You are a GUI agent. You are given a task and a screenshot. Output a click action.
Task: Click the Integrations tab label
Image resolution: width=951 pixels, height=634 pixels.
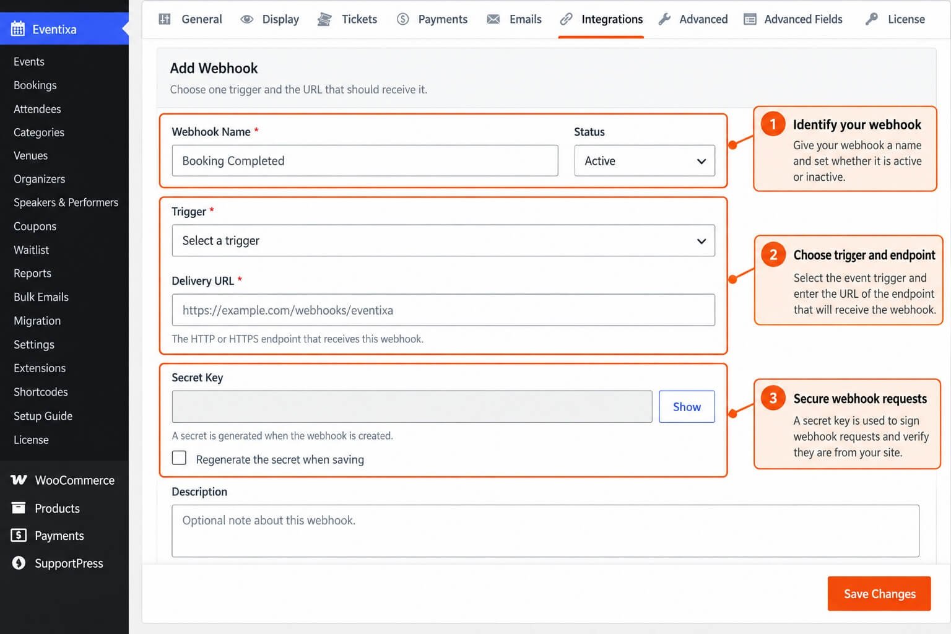pos(612,19)
